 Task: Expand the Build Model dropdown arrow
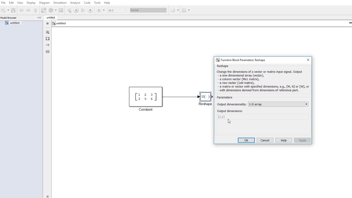(x=189, y=10)
